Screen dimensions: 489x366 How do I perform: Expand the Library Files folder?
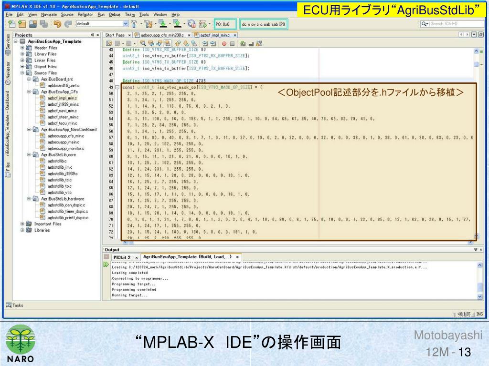click(22, 54)
